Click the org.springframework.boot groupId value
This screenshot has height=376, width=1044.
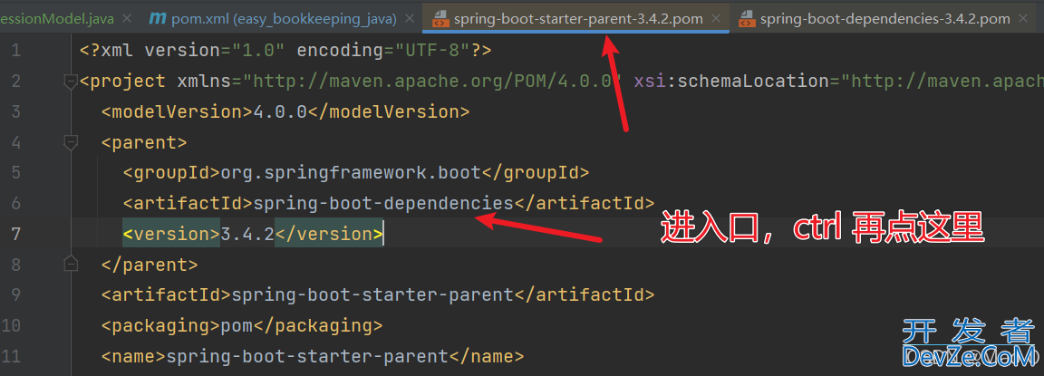tap(351, 172)
